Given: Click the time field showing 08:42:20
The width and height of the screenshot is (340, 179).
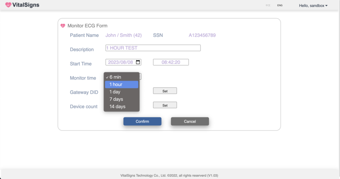Looking at the screenshot, I should point(171,62).
